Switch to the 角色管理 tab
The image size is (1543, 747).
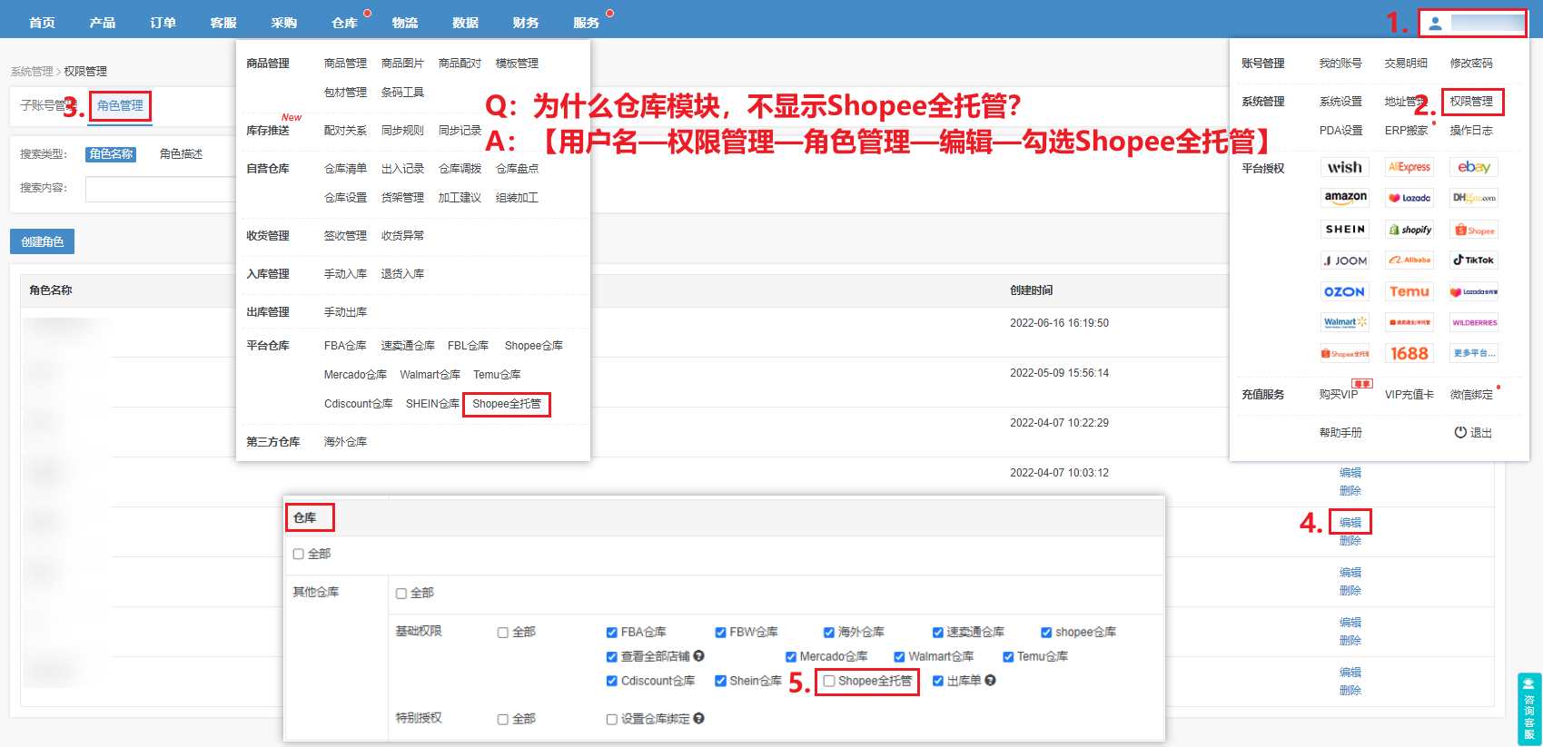[120, 105]
